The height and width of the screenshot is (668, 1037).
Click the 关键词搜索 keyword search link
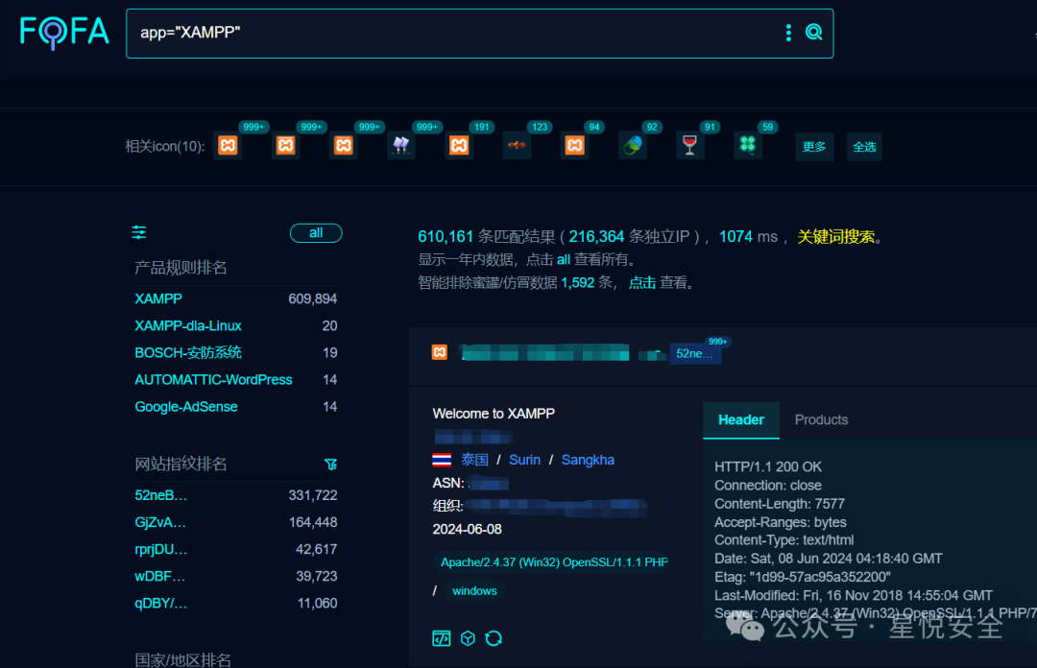(x=836, y=237)
